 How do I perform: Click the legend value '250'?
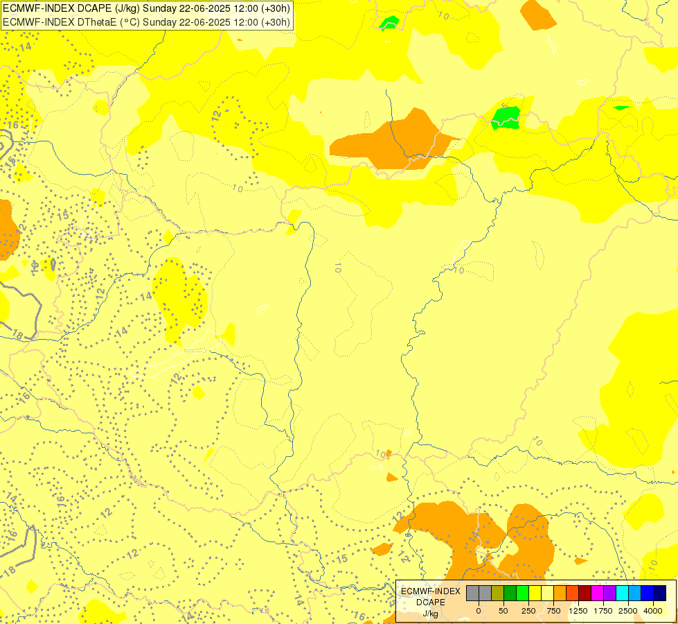[x=528, y=611]
